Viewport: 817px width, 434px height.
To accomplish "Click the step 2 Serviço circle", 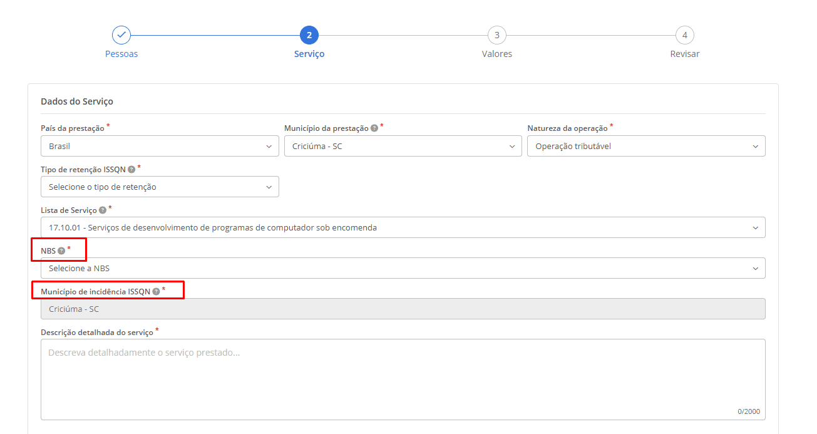I will tap(309, 35).
